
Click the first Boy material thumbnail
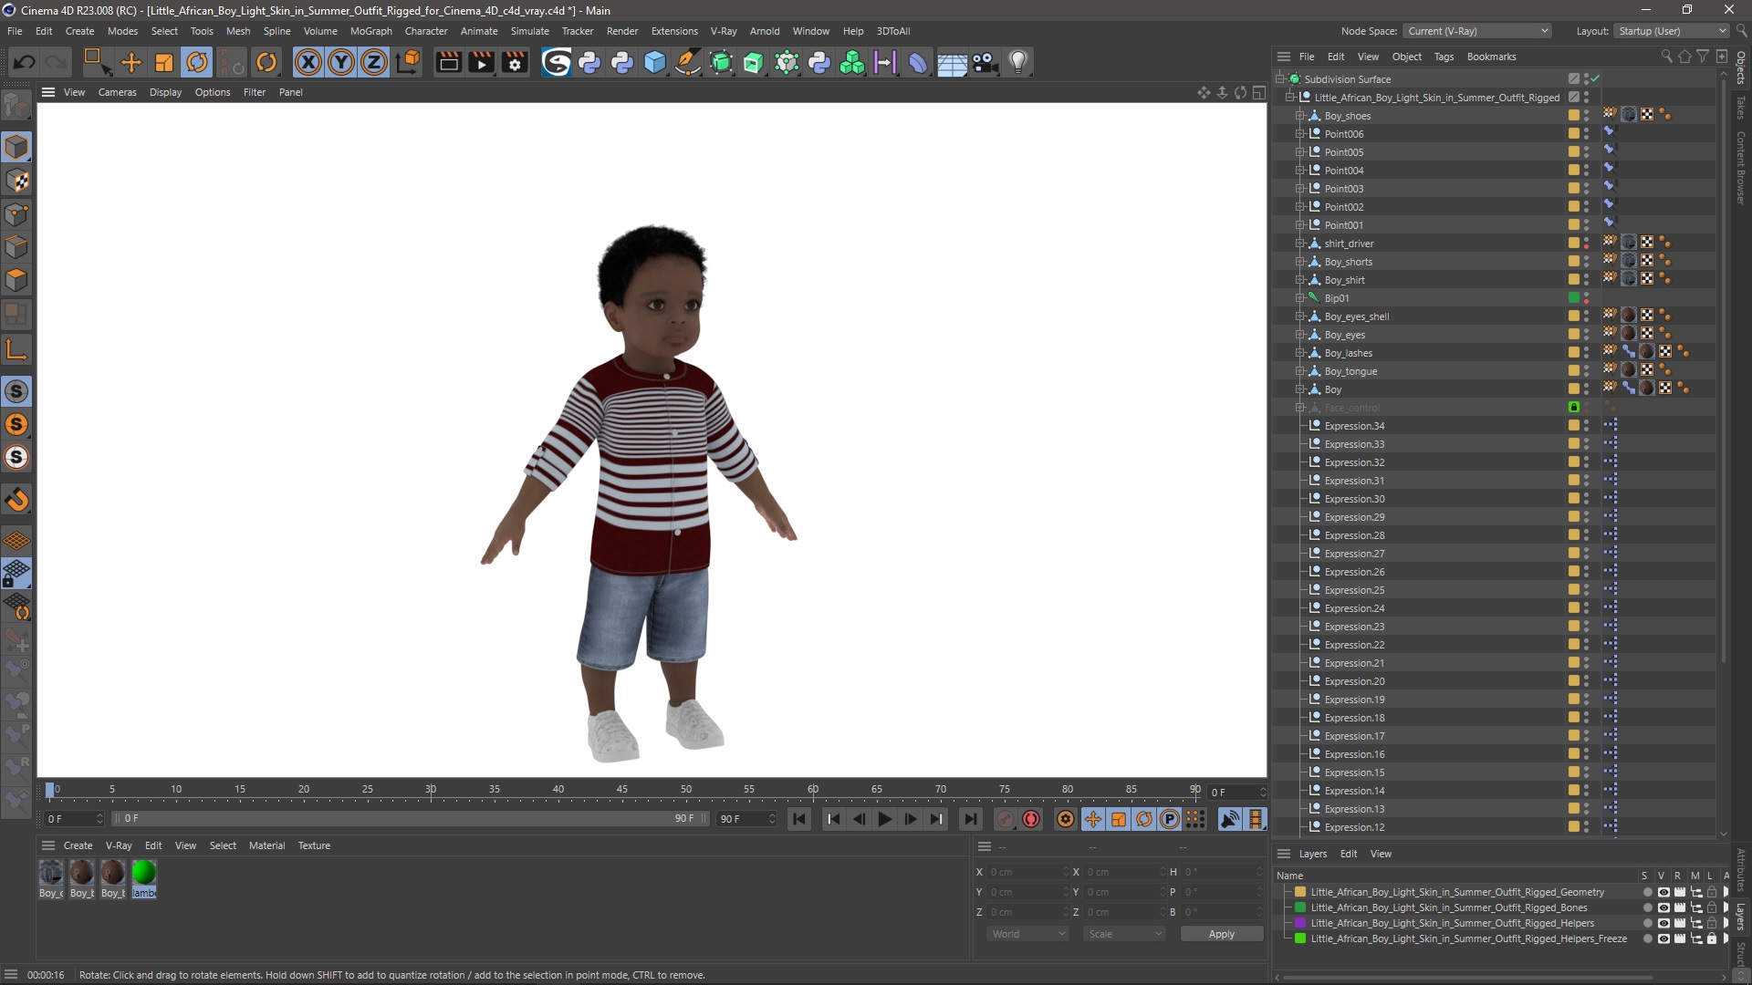click(x=51, y=873)
